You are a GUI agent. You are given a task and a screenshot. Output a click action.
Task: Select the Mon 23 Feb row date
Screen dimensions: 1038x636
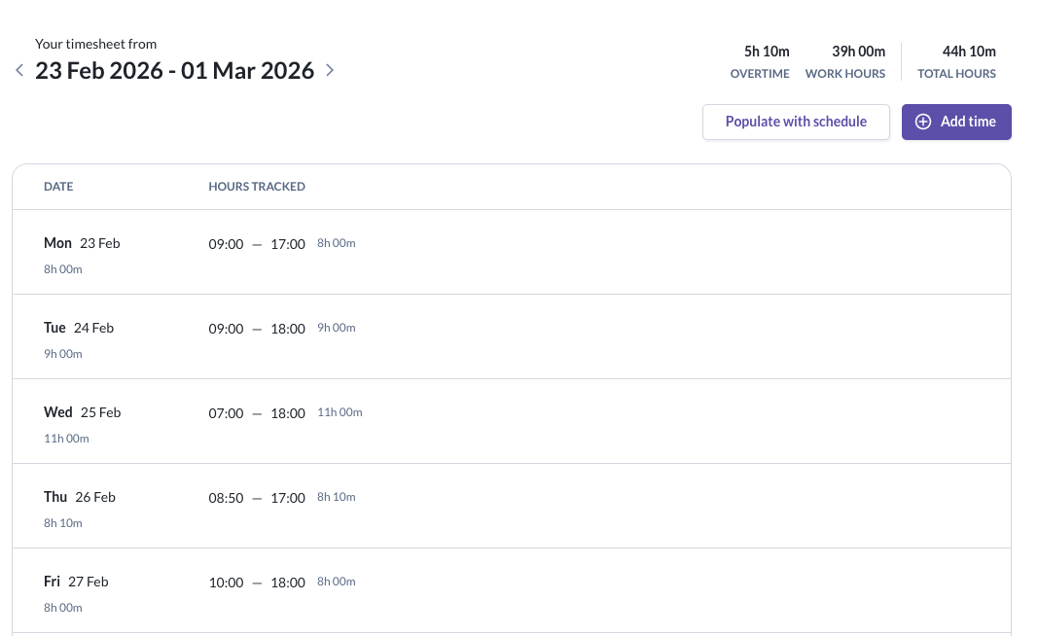coord(82,243)
